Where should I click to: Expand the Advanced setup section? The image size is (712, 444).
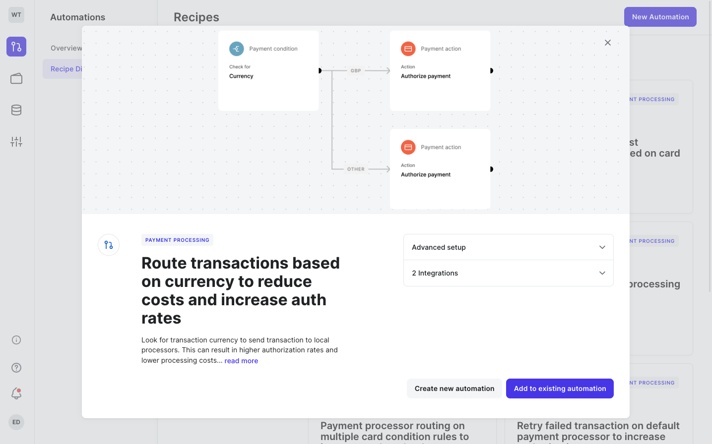click(508, 247)
